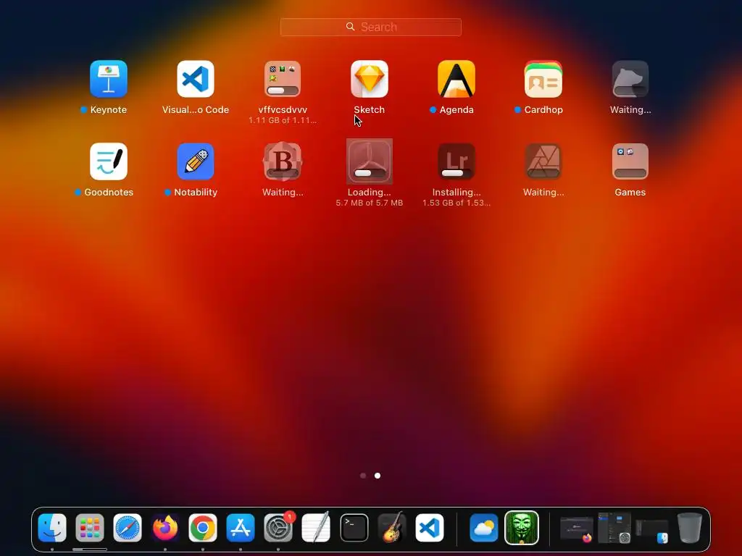Open the Keynote app in Launchpad
The height and width of the screenshot is (556, 742).
tap(109, 79)
